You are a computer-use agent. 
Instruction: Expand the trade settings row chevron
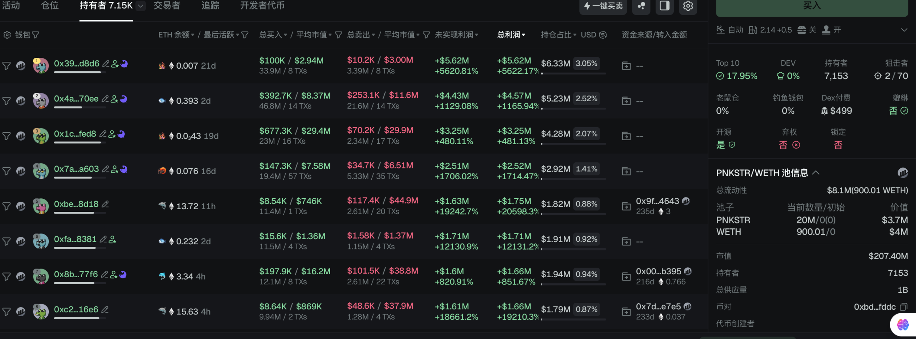click(x=904, y=30)
